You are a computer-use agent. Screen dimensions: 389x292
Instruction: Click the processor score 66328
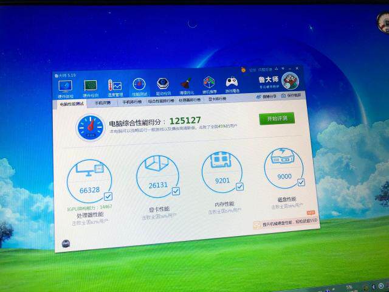click(89, 190)
